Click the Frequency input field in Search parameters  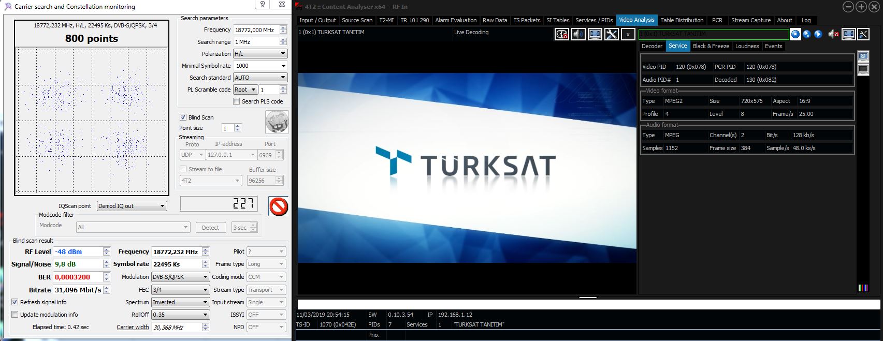[x=256, y=30]
